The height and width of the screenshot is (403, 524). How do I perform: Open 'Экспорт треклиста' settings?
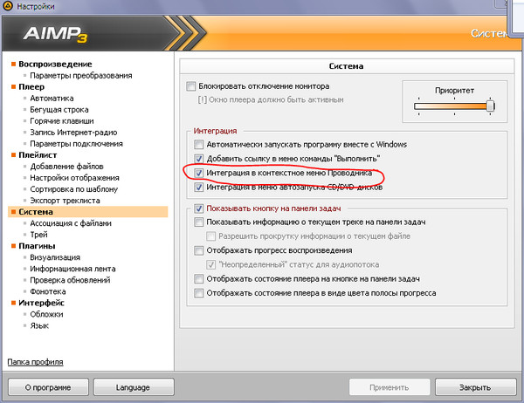[65, 201]
